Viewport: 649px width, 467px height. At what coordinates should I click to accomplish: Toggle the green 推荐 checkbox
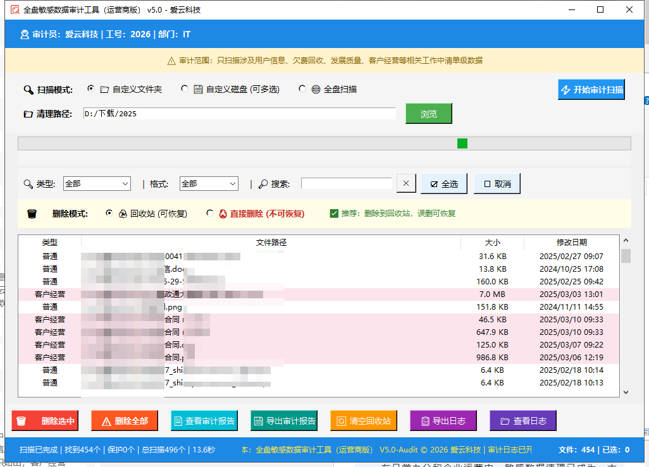[334, 214]
